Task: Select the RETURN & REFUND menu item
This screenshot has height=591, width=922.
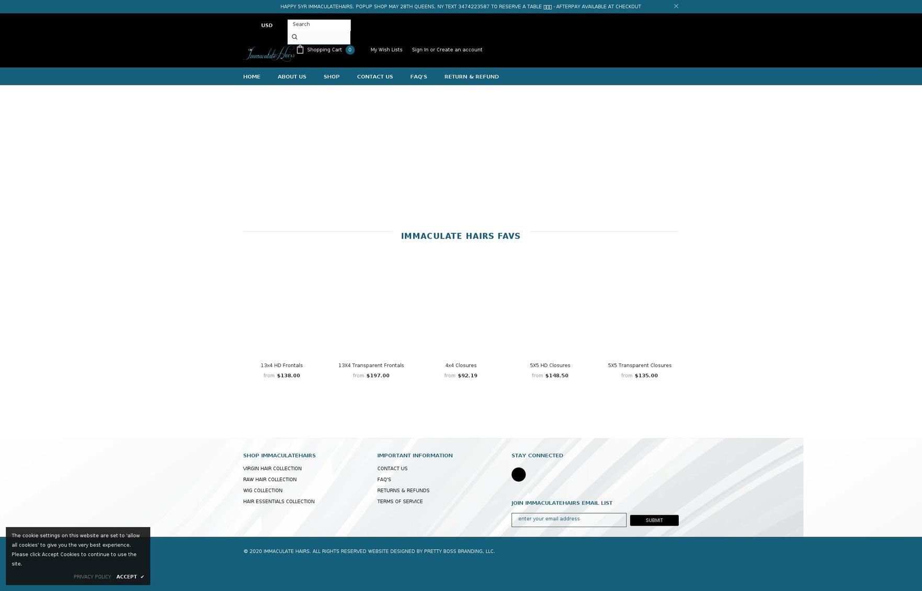Action: point(471,76)
